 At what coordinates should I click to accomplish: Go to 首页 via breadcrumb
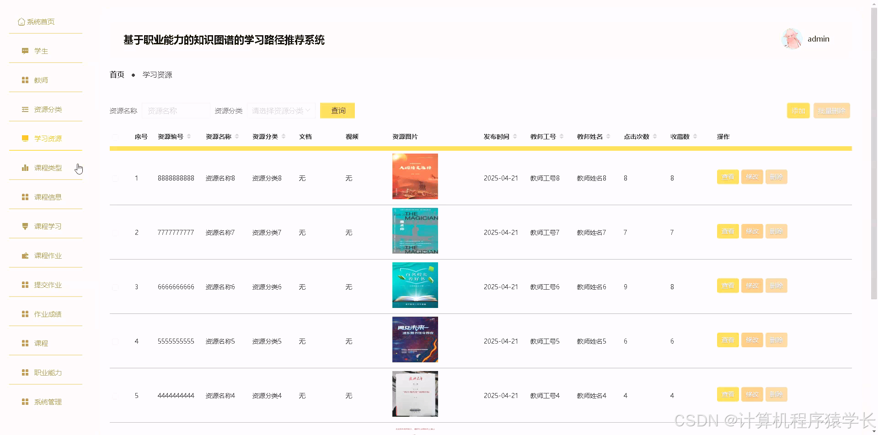tap(117, 74)
